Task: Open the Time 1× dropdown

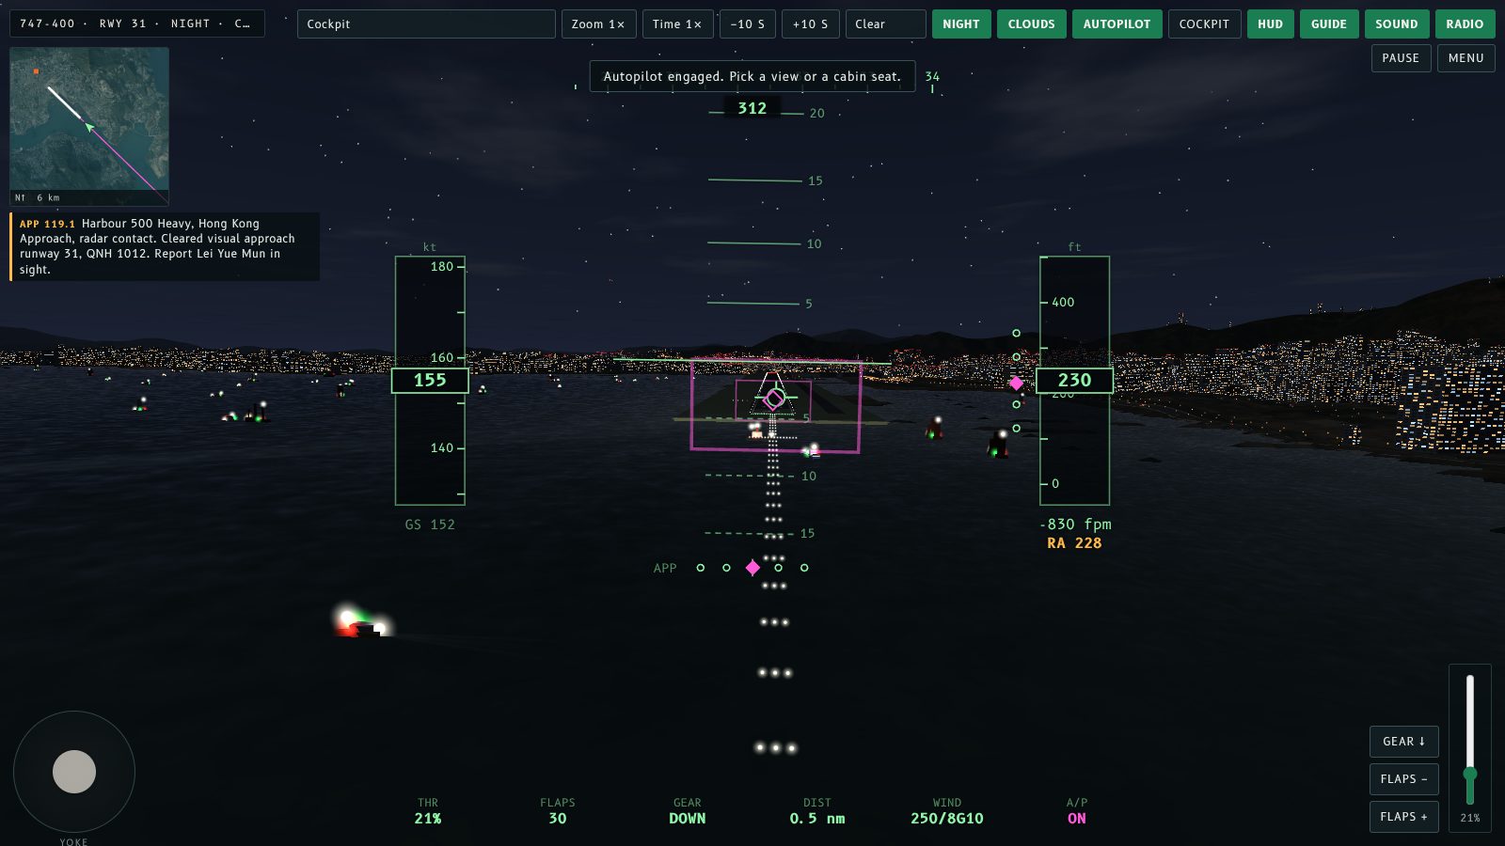Action: tap(678, 24)
